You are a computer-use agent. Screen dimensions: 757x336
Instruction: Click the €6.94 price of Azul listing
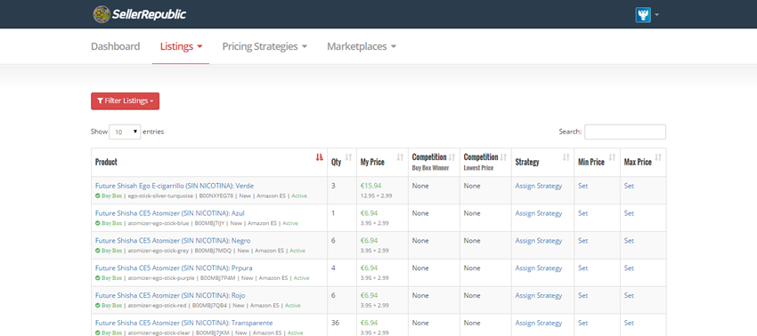click(370, 213)
